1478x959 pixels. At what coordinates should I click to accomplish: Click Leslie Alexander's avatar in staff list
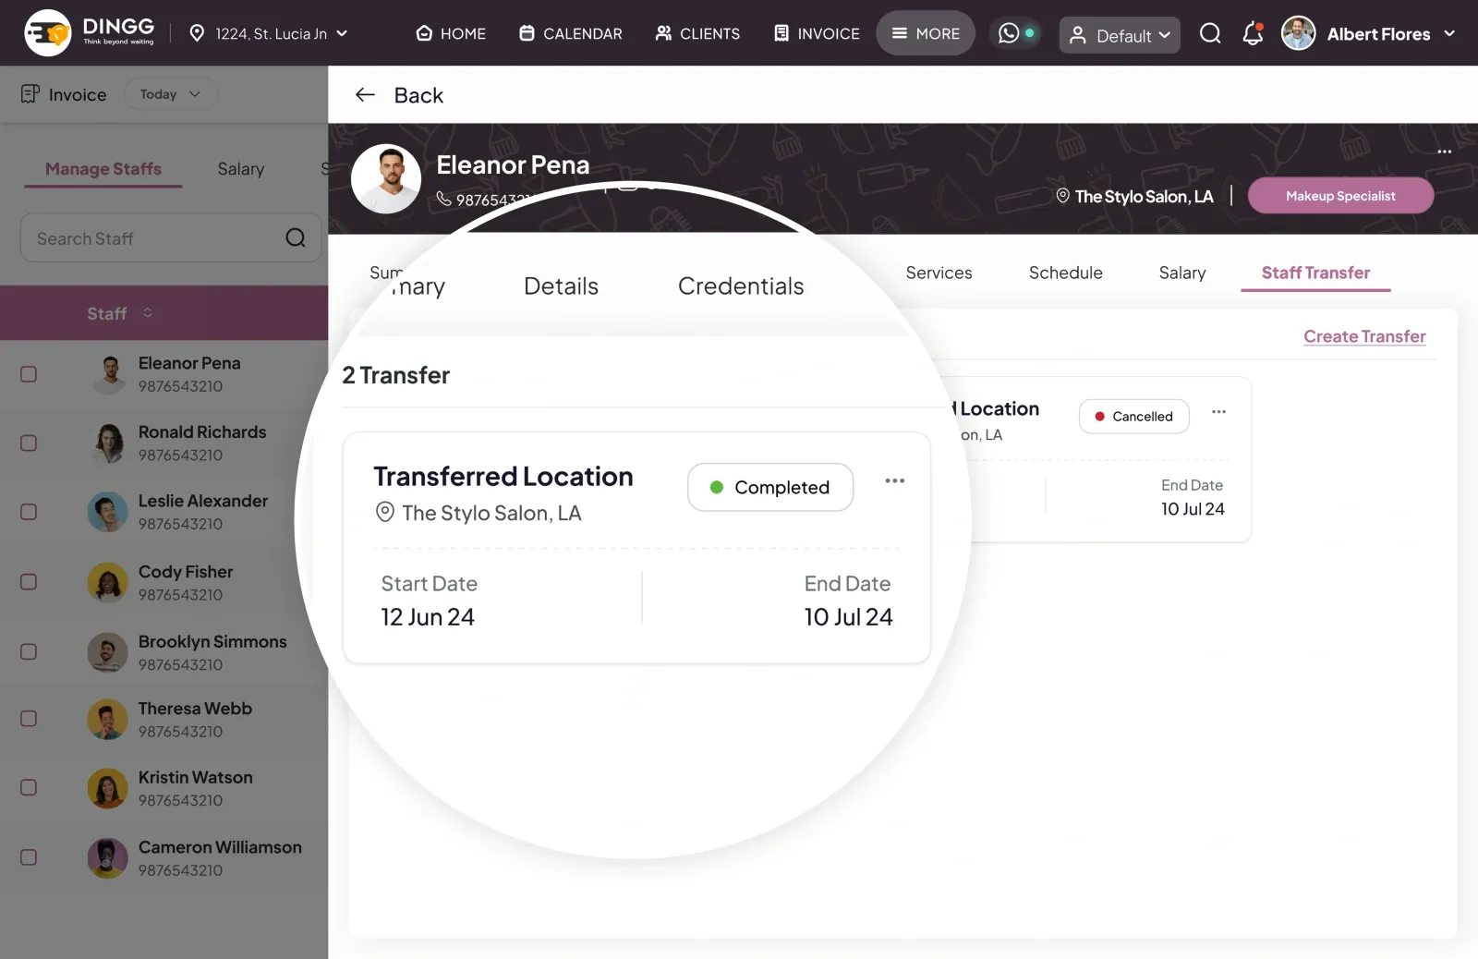108,512
